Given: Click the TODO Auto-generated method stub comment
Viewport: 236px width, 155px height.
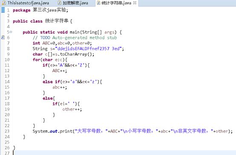Looking at the screenshot, I should [x=75, y=38].
